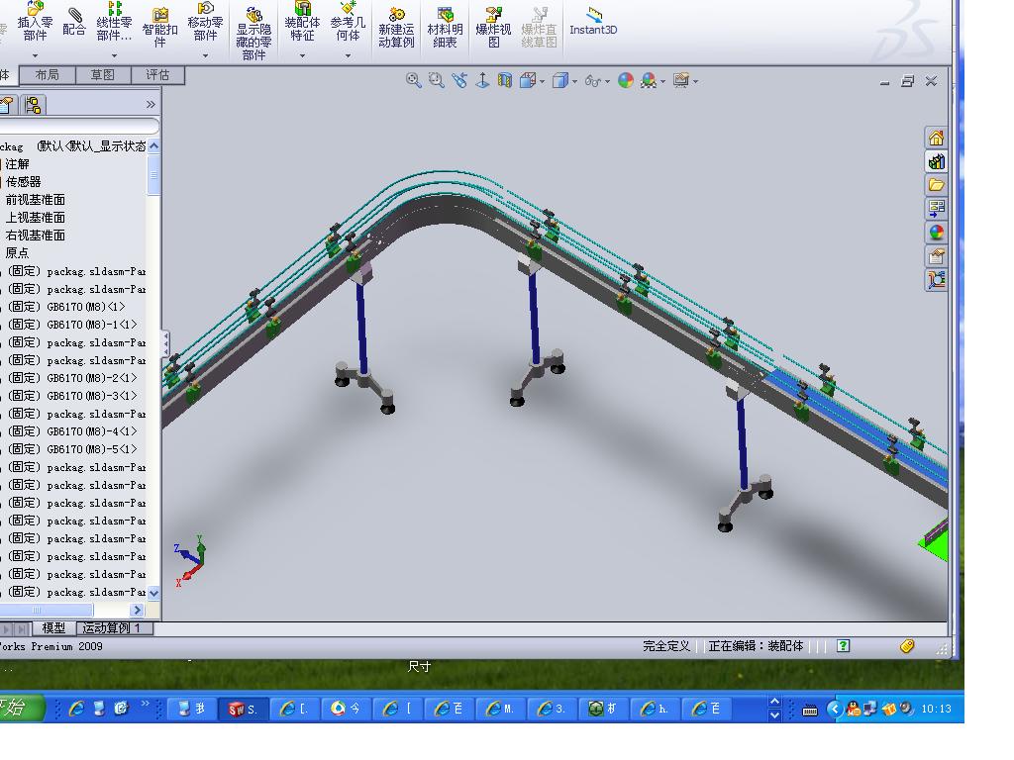Open SolidWorks from the Windows taskbar
This screenshot has width=1014, height=760.
(243, 709)
